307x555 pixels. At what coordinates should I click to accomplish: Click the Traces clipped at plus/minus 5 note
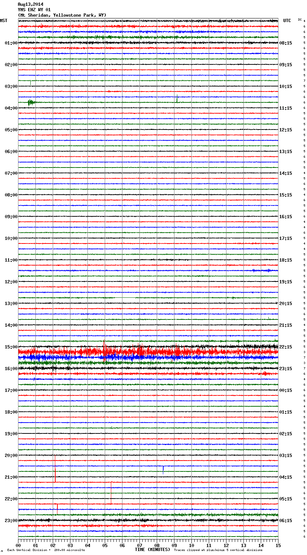218,550
